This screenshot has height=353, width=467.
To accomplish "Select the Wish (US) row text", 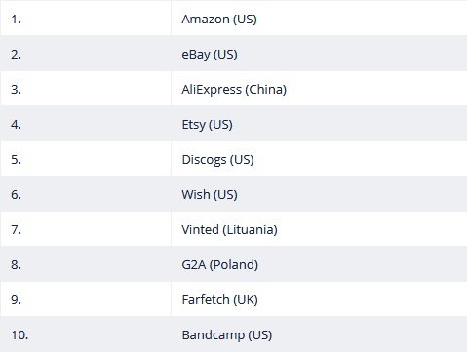I will point(210,195).
